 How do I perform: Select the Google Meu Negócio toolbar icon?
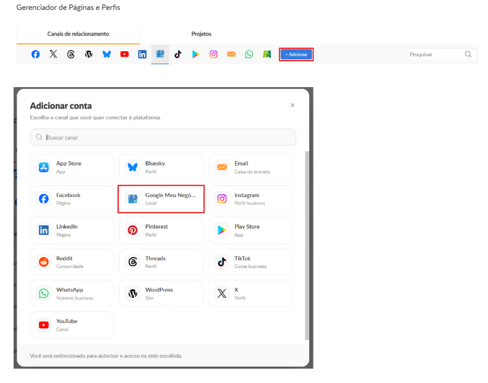pyautogui.click(x=160, y=54)
